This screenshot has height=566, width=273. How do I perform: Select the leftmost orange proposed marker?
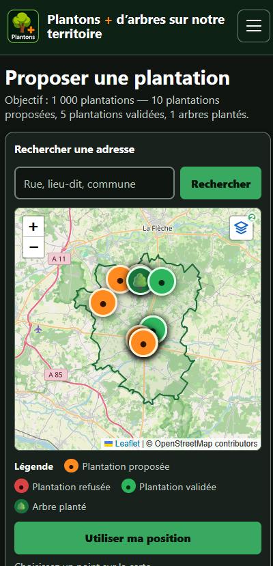[x=103, y=303]
